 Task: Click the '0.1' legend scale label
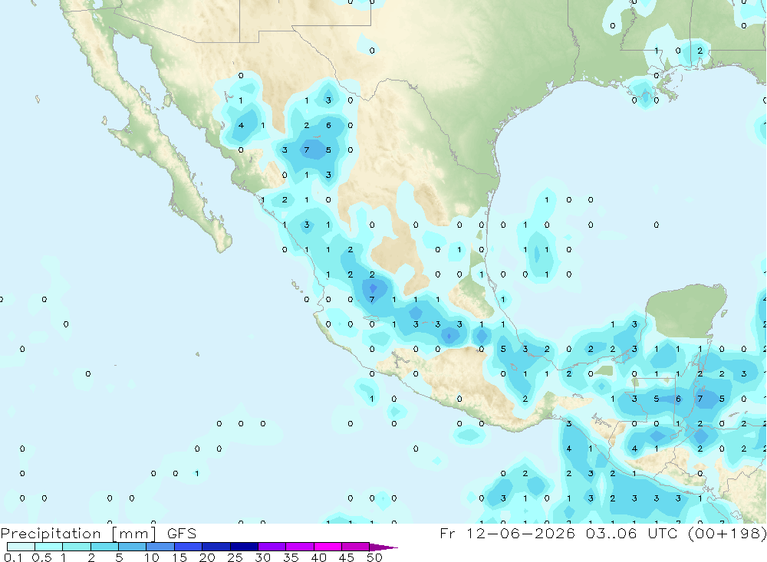point(13,557)
